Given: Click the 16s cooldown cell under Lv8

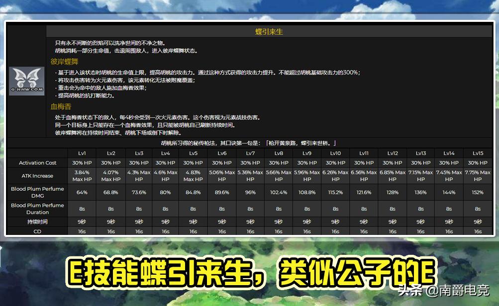Looking at the screenshot, I should [x=279, y=231].
